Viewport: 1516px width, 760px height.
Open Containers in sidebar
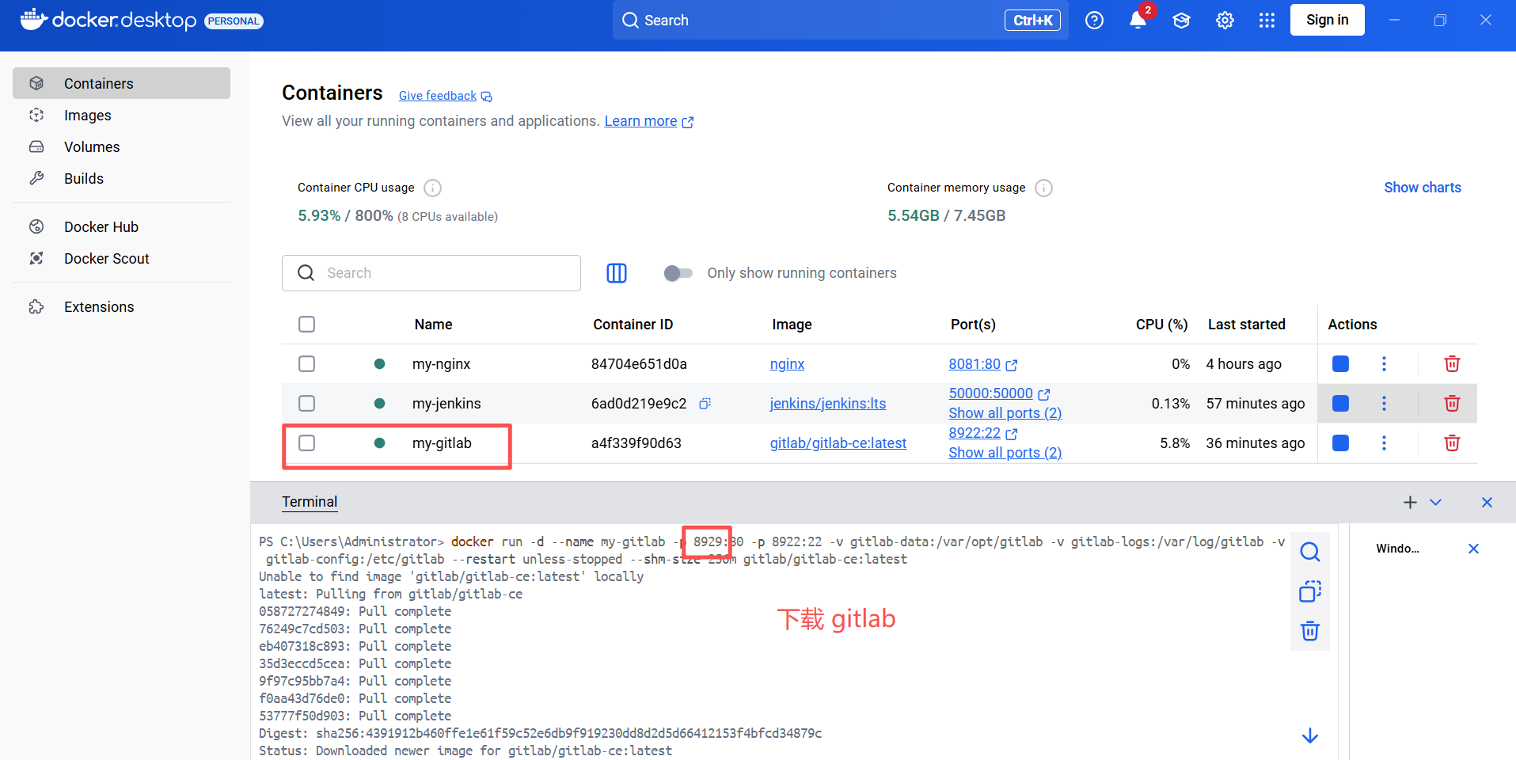121,83
